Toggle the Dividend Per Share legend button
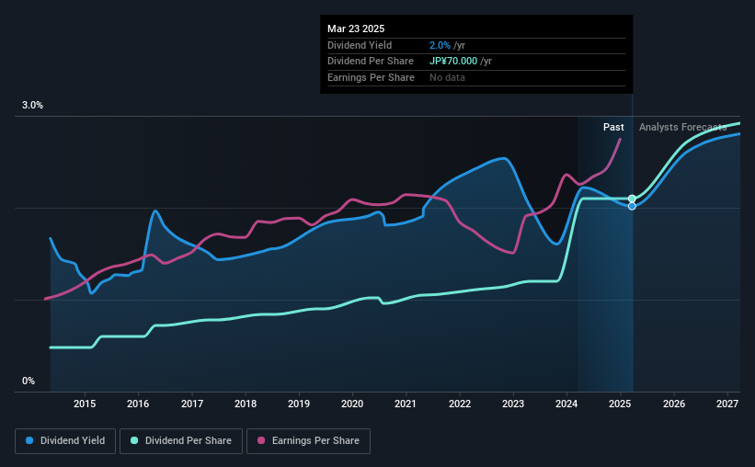This screenshot has width=755, height=467. pos(181,441)
